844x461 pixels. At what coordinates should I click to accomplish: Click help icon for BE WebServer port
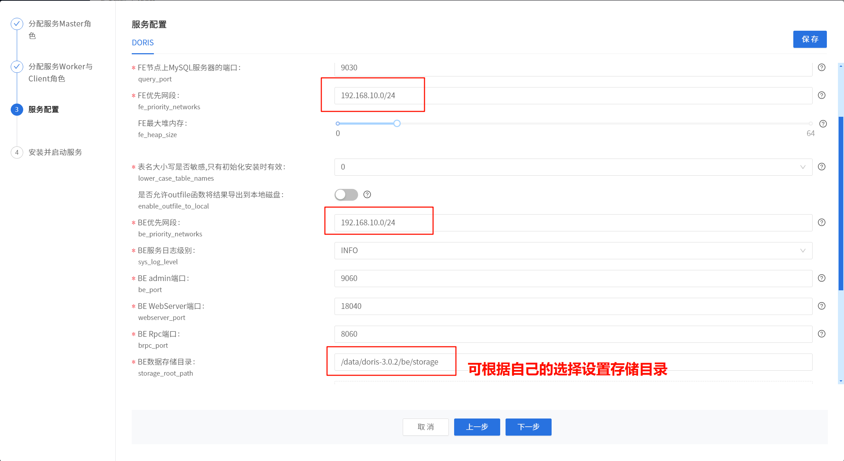pos(822,306)
